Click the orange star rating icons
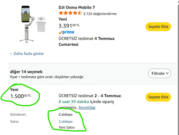This screenshot has height=135, width=179. pyautogui.click(x=70, y=13)
